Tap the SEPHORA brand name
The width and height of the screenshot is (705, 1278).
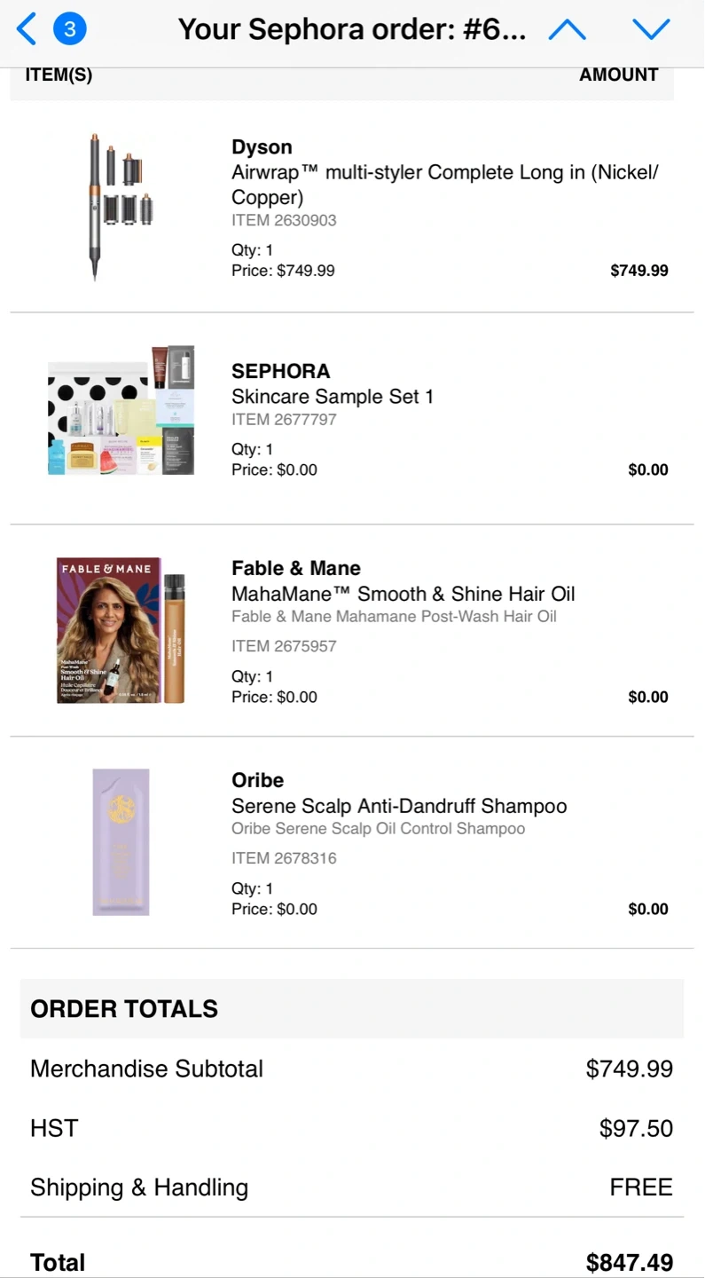(x=280, y=371)
